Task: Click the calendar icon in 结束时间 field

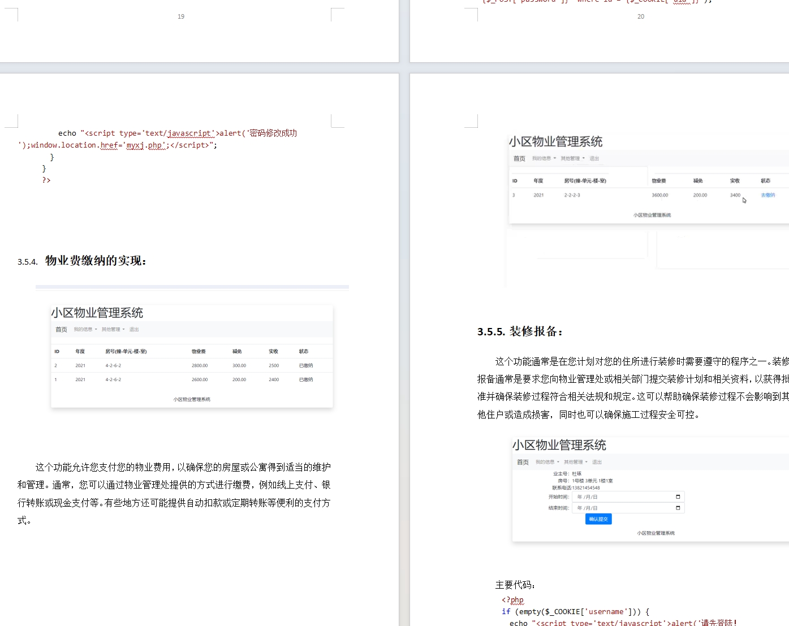Action: 678,508
